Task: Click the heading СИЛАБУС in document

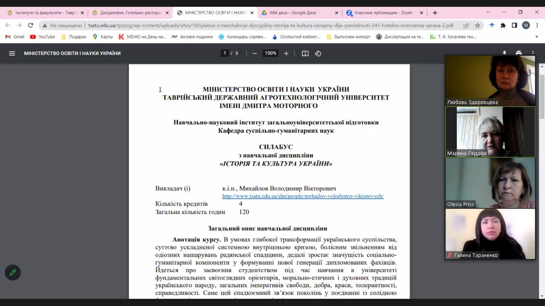Action: point(276,147)
